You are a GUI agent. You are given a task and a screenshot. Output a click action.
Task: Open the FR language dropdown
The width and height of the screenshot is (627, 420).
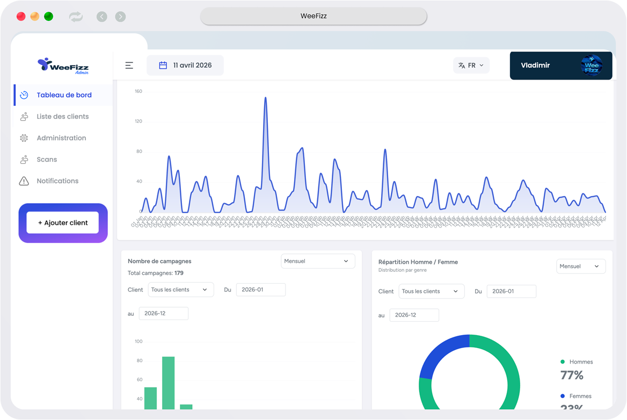pyautogui.click(x=471, y=66)
